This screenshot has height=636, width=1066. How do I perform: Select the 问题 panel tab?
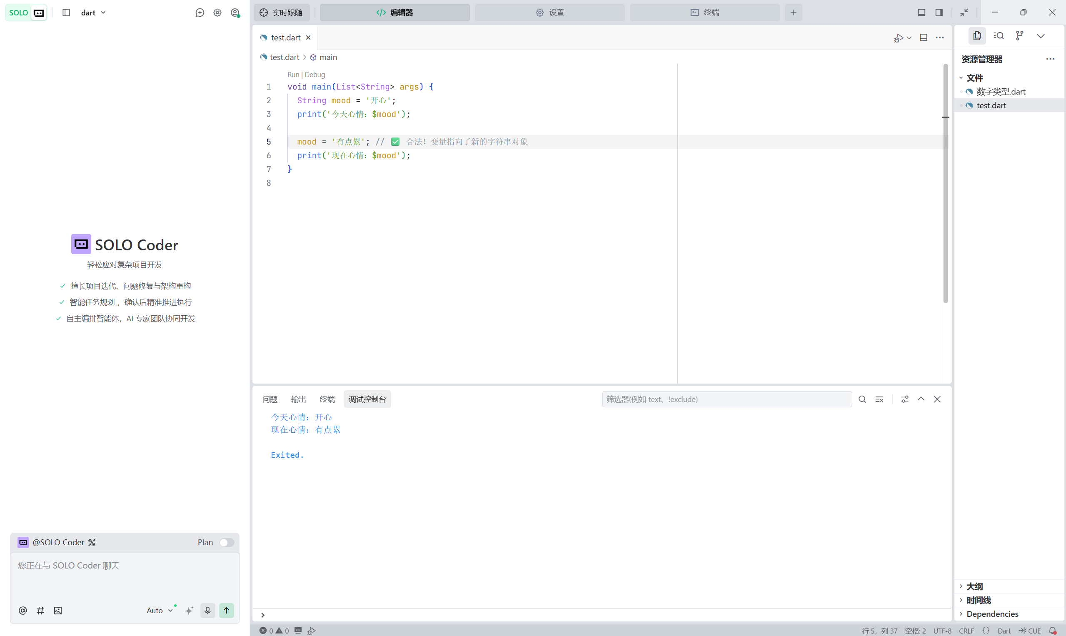click(270, 399)
